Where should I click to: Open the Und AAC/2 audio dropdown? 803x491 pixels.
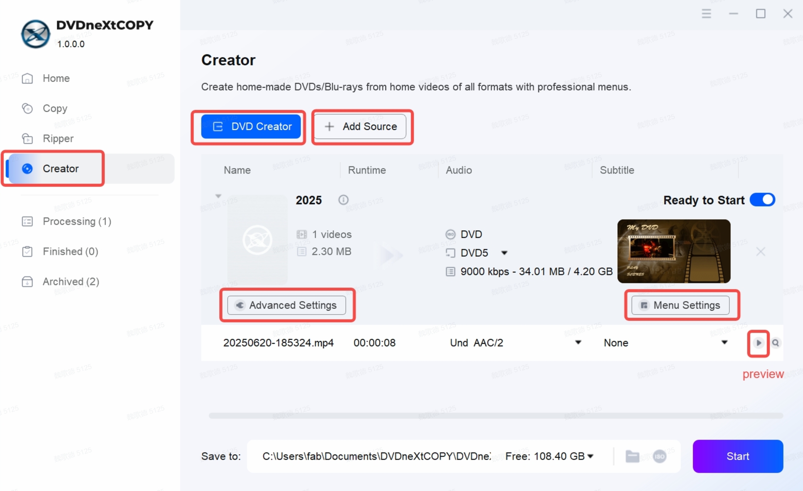578,342
